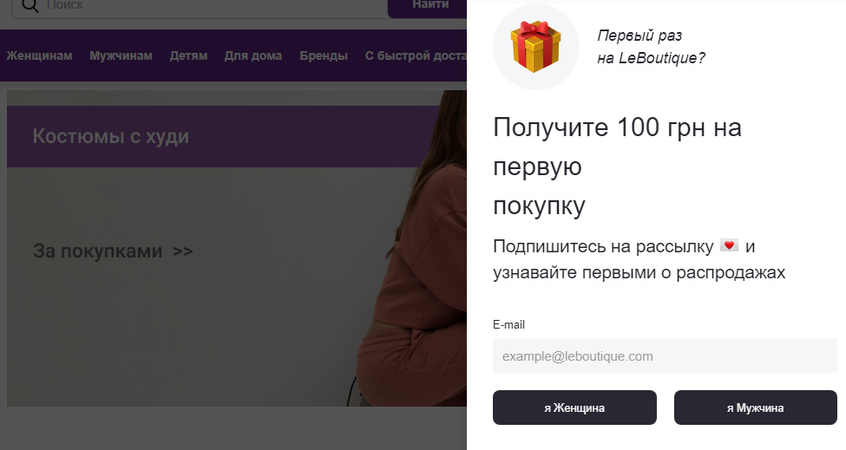Image resolution: width=846 pixels, height=450 pixels.
Task: Click the magnifying glass search icon
Action: click(x=30, y=5)
